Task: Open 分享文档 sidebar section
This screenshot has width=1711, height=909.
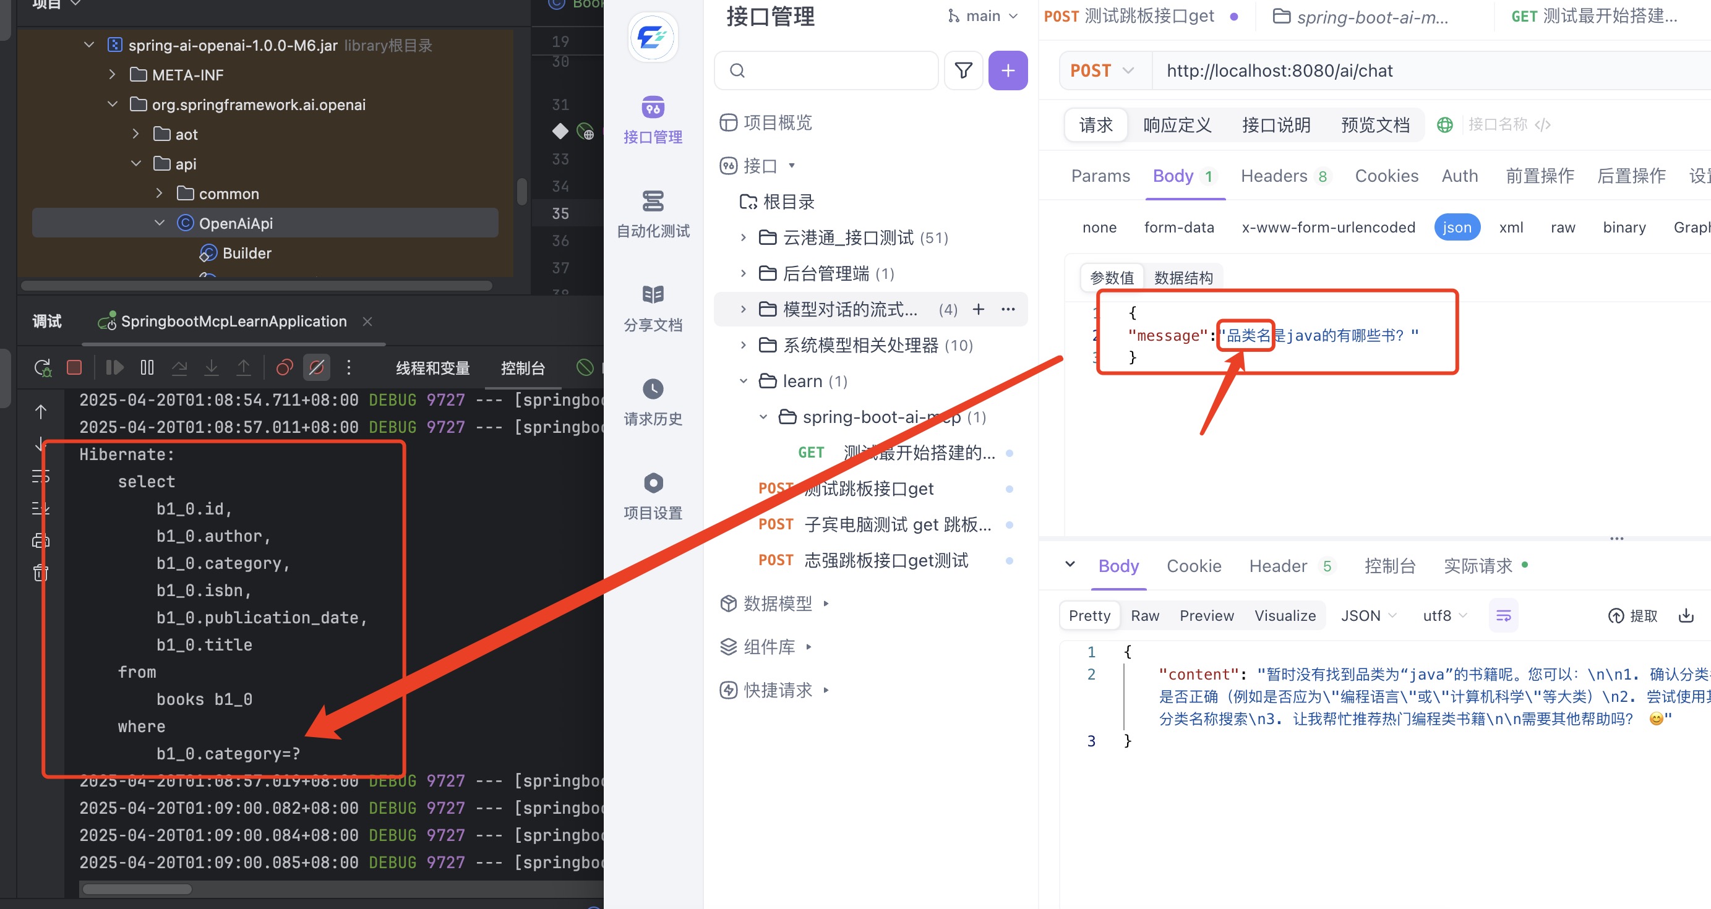Action: [x=653, y=308]
